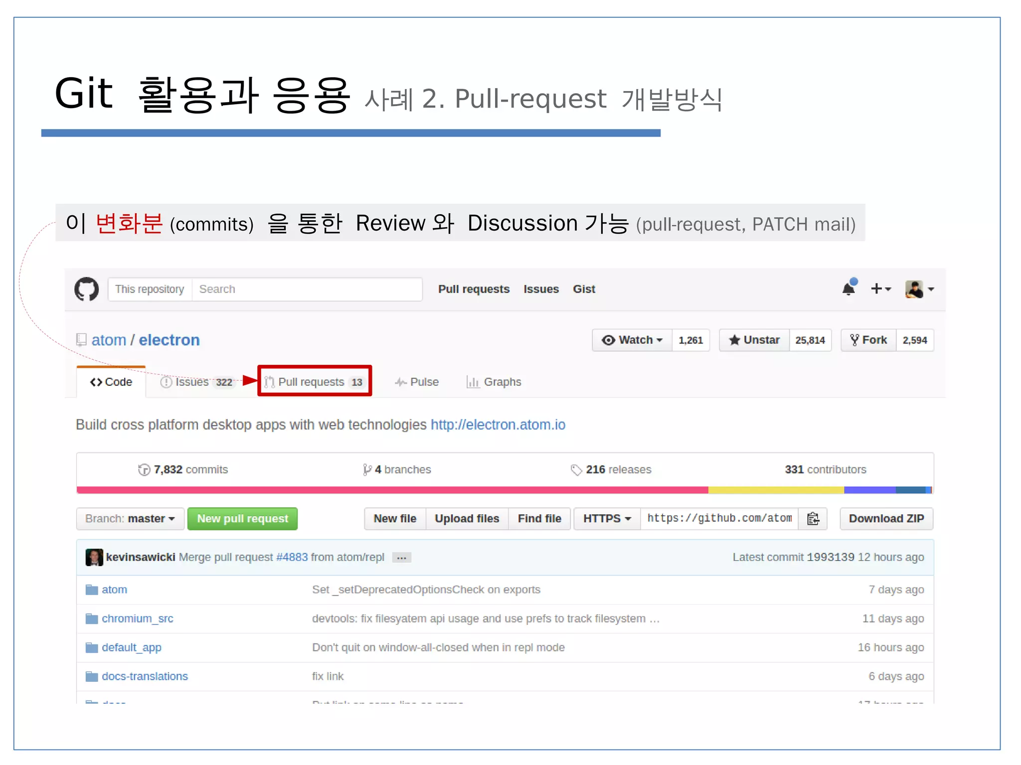Image resolution: width=1021 pixels, height=765 pixels.
Task: Open Issues in the top header
Action: coord(541,289)
